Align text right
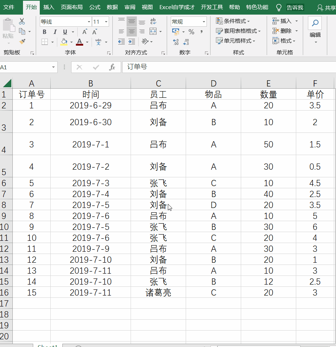The image size is (336, 347). [x=142, y=31]
